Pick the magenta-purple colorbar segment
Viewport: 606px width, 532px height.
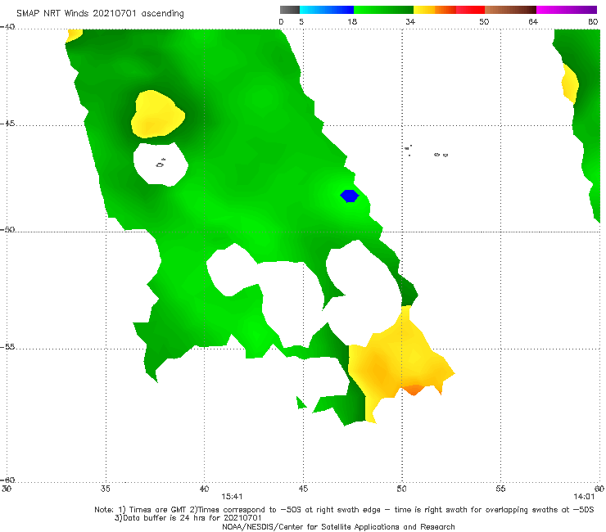point(567,10)
